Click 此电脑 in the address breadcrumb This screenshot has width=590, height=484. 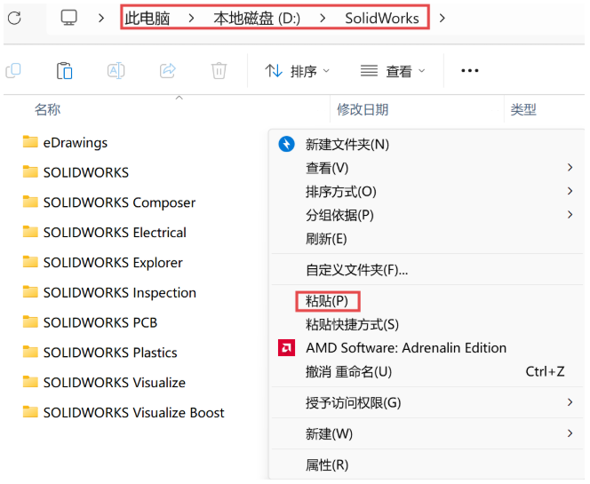click(x=147, y=18)
